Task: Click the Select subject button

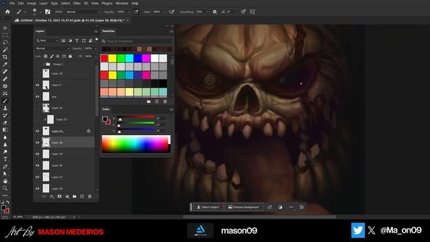Action: 208,207
